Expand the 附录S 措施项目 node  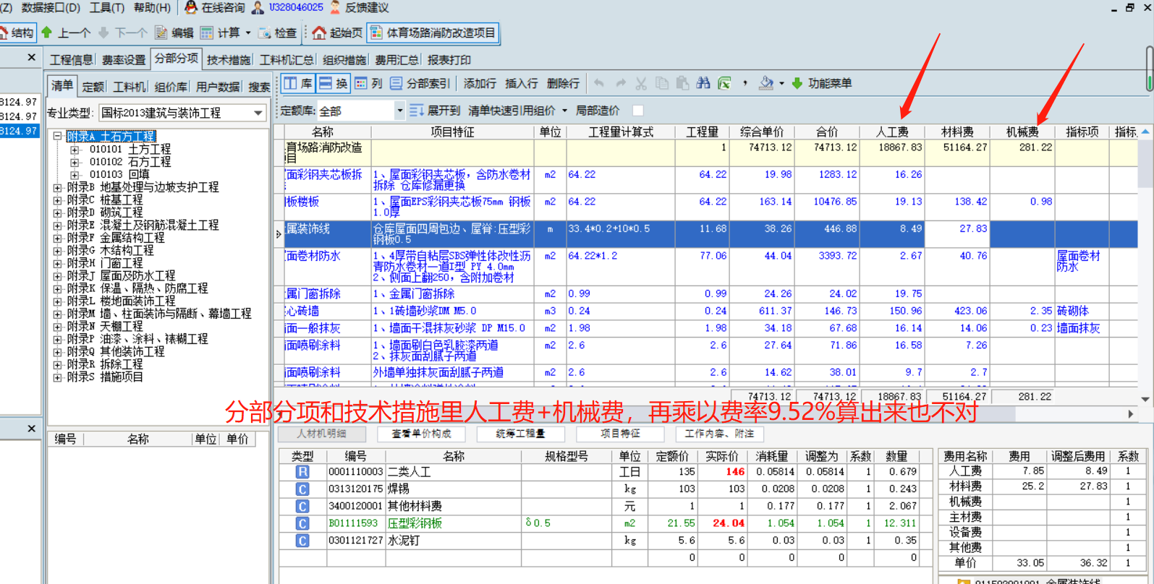tap(57, 377)
